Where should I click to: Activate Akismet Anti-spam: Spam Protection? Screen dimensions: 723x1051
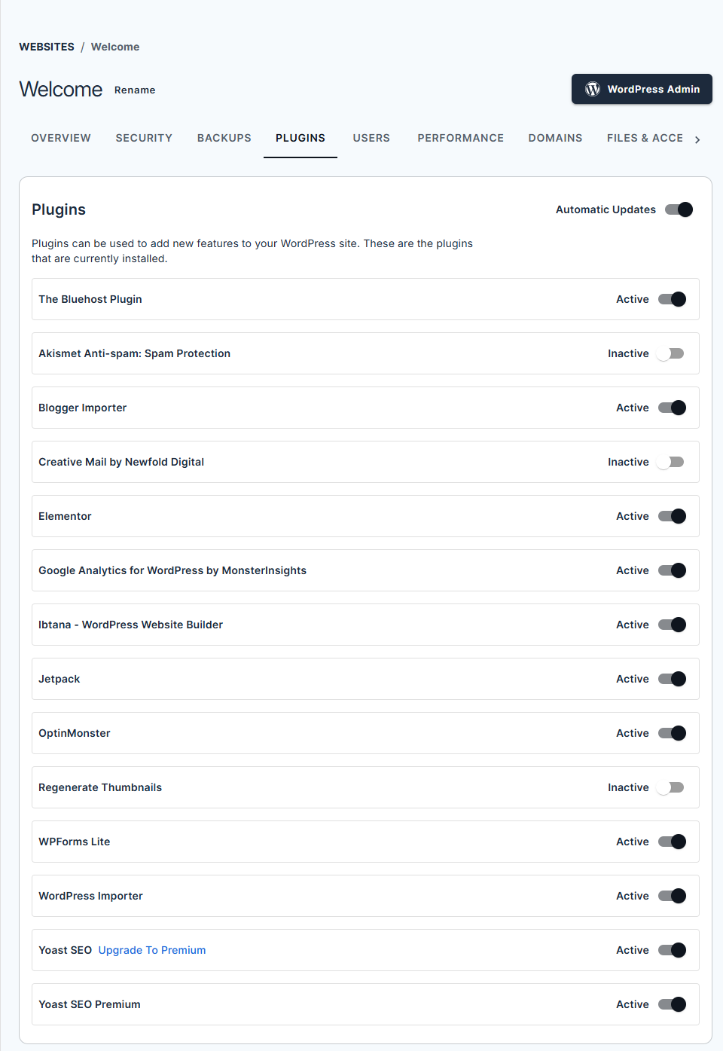(x=671, y=353)
